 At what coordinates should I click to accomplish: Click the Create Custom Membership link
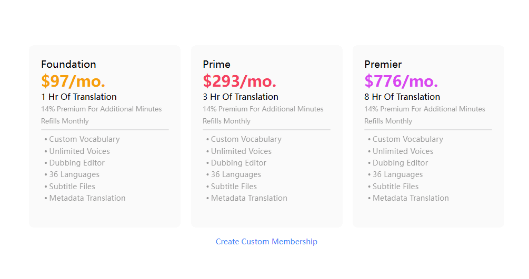pyautogui.click(x=266, y=242)
